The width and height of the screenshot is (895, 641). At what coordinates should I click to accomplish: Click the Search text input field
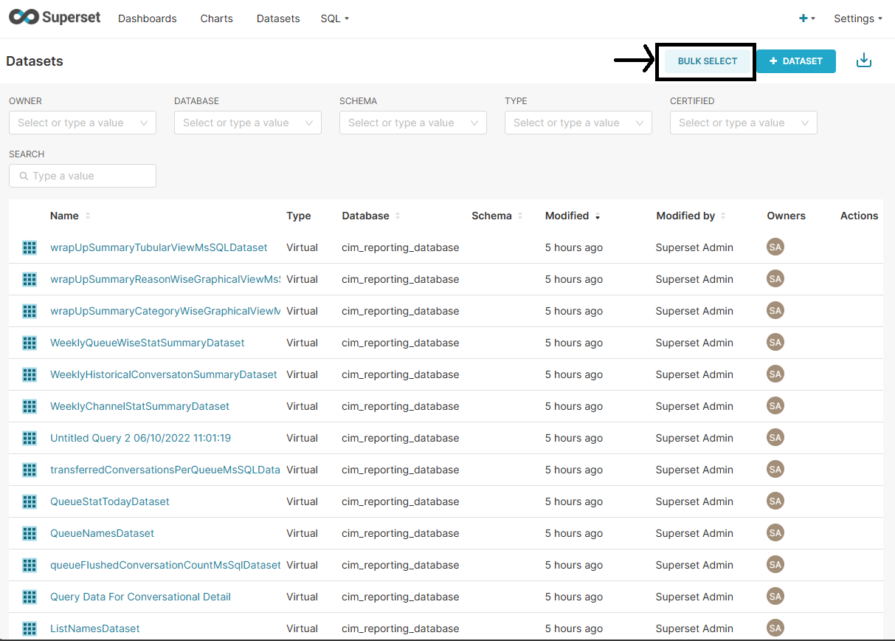(x=89, y=176)
